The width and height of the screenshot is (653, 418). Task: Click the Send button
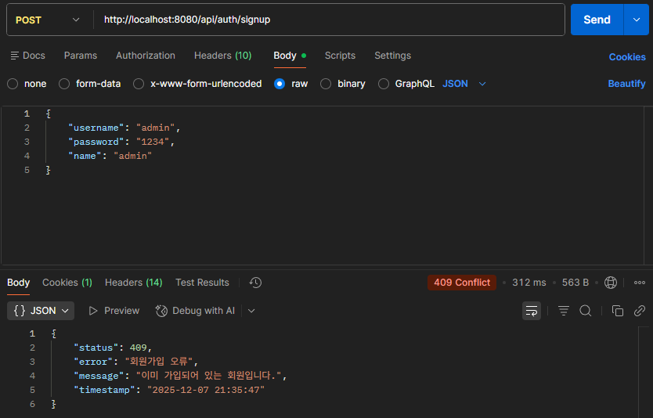[x=597, y=20]
